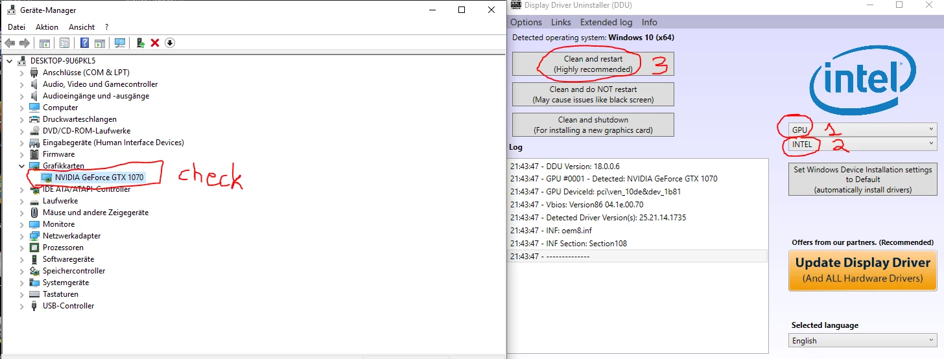The image size is (944, 359).
Task: Click the DESKTOP-9U6PKL5 computer icon
Action: click(23, 61)
